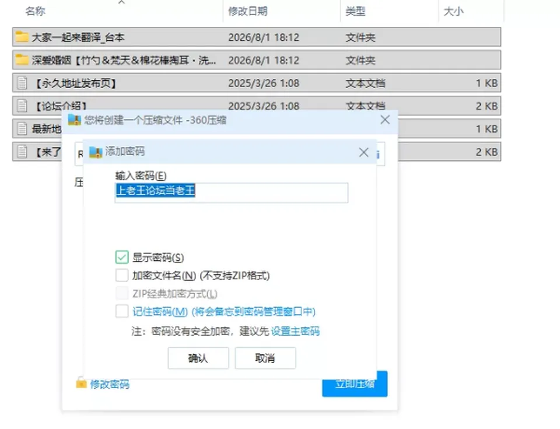Click the 1 KB size of 【永久地址发布页】
This screenshot has height=429, width=560.
click(x=487, y=83)
